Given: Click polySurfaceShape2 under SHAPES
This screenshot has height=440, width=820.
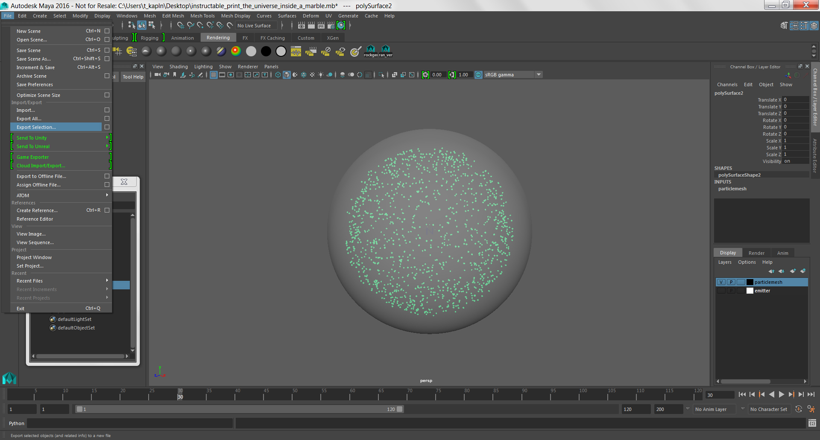Looking at the screenshot, I should (739, 175).
